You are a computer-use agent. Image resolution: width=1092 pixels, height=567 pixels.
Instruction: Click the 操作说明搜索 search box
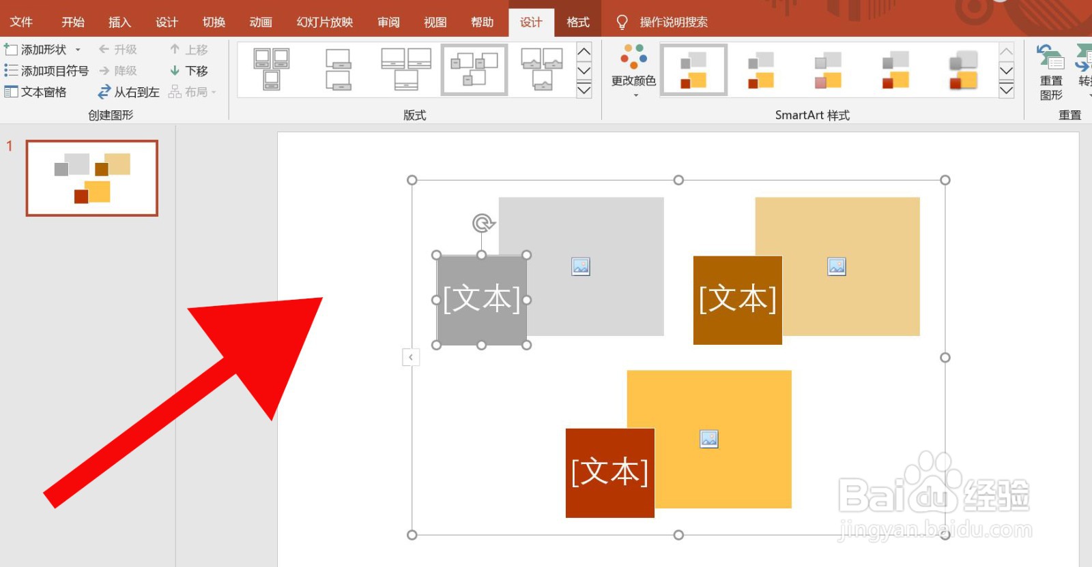[673, 22]
